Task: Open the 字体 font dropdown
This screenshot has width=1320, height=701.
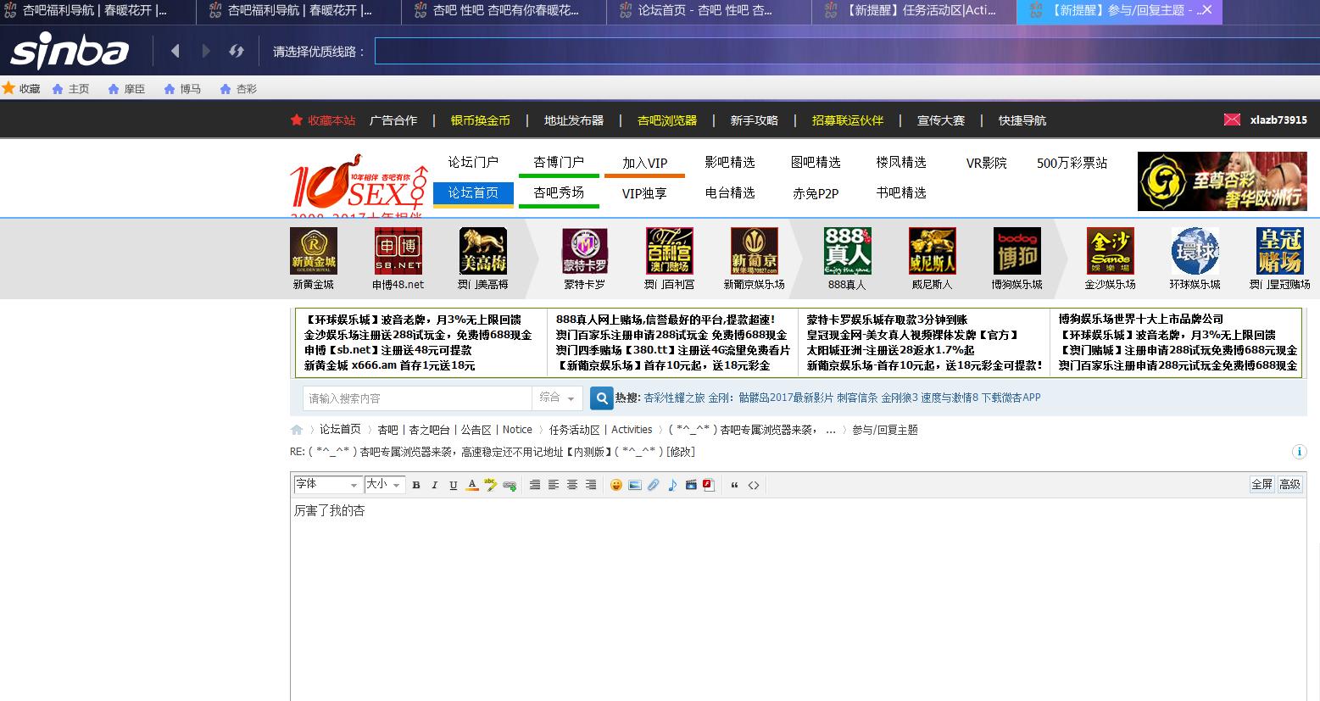Action: click(326, 484)
